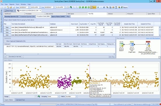Toggle the Duration Is Not Null filter checkbox
This screenshot has width=161, height=106.
click(8, 57)
